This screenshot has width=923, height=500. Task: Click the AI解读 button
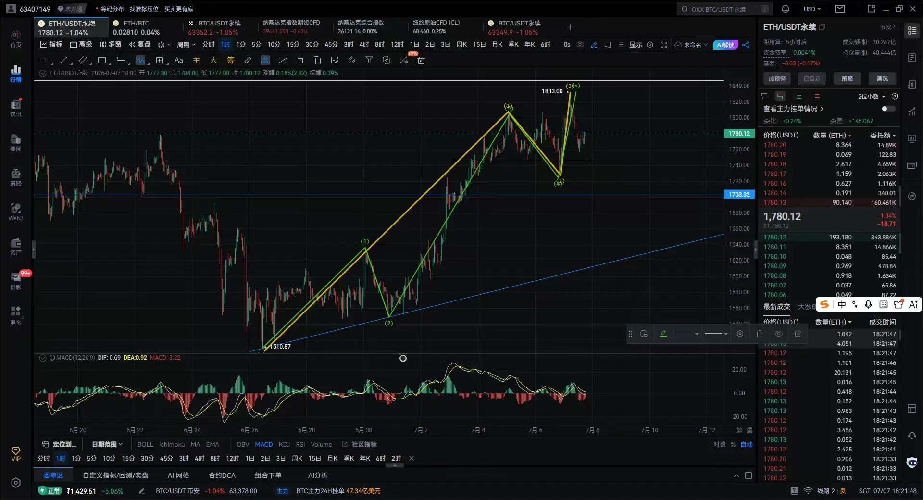pyautogui.click(x=725, y=45)
